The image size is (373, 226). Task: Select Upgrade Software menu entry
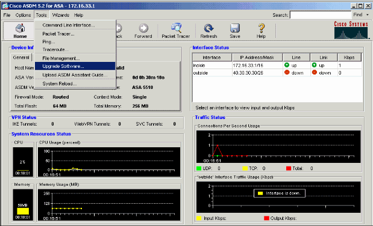[75, 66]
